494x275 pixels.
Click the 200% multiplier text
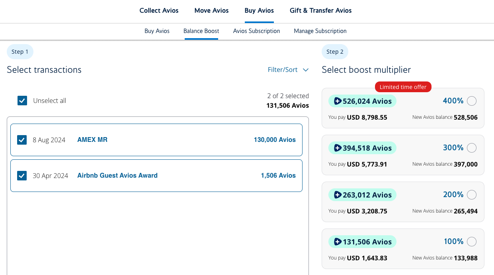pyautogui.click(x=453, y=195)
